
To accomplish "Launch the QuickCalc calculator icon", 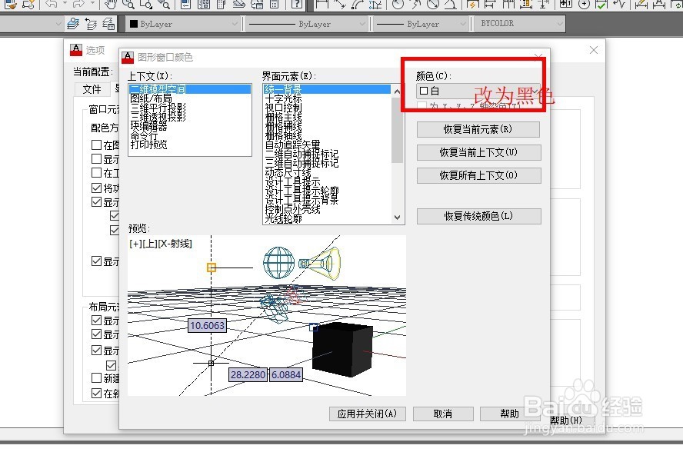I will (275, 5).
